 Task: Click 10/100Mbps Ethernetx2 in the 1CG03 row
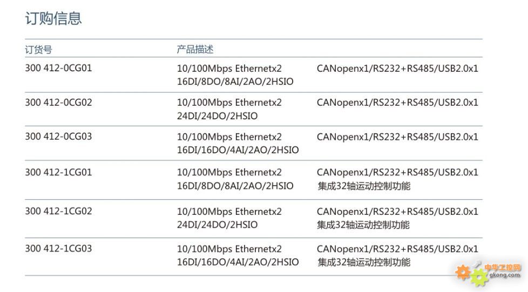[x=229, y=249]
